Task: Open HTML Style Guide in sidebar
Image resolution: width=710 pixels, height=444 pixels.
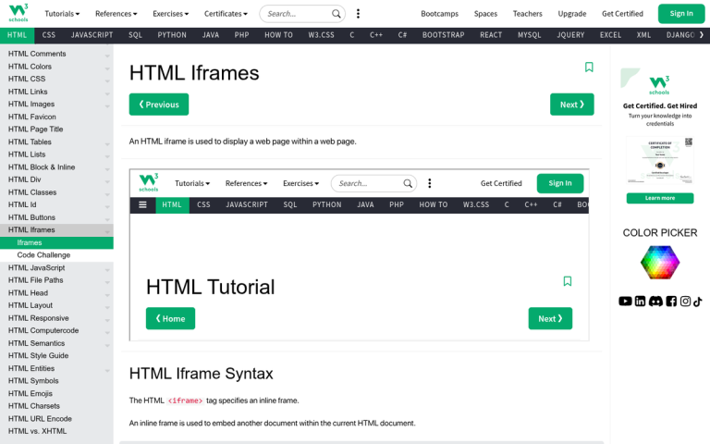Action: pos(56,355)
